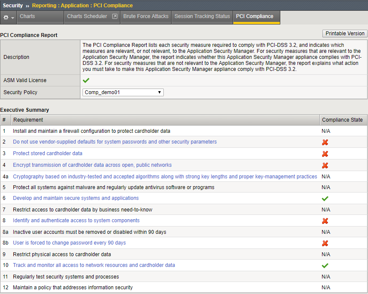368x294 pixels.
Task: Click the Security breadcrumb
Action: [12, 6]
